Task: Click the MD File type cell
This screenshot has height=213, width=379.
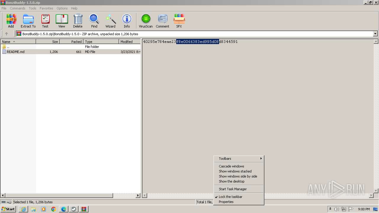Action: coord(90,52)
